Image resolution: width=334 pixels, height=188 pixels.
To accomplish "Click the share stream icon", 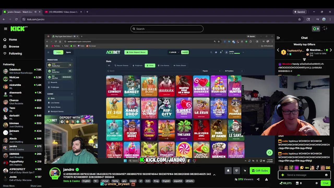I will [x=258, y=179].
